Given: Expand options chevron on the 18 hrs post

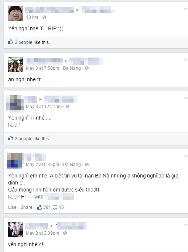Looking at the screenshot, I should pos(186,9).
